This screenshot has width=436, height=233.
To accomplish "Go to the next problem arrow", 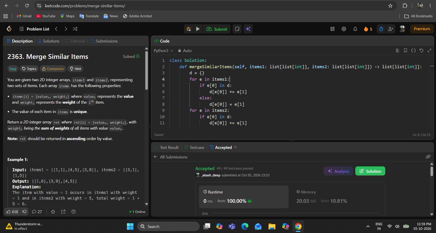I will click(66, 29).
